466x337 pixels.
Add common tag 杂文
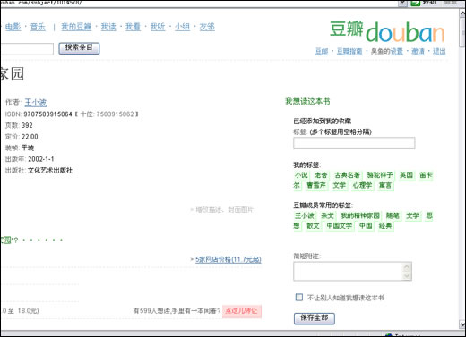tap(327, 215)
